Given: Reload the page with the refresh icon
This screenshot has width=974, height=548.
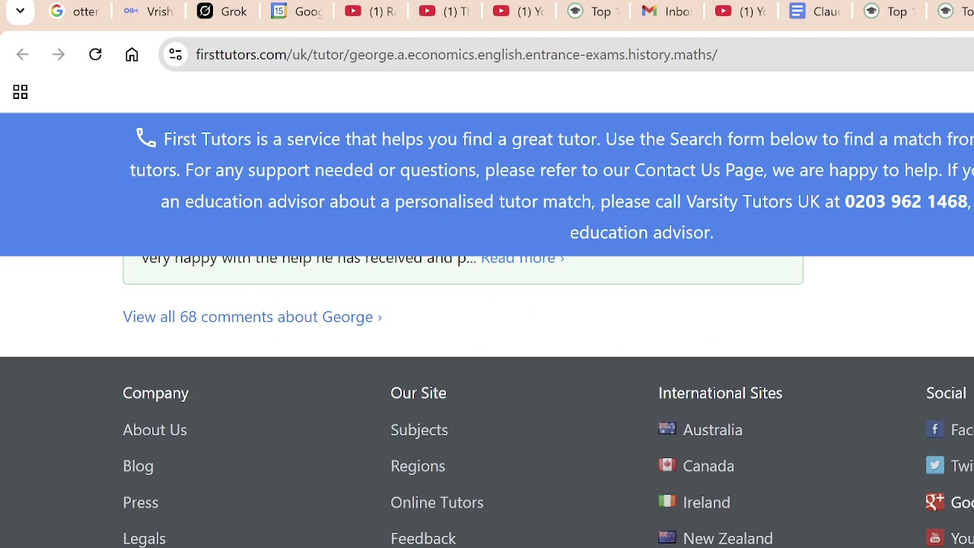Looking at the screenshot, I should pyautogui.click(x=95, y=54).
